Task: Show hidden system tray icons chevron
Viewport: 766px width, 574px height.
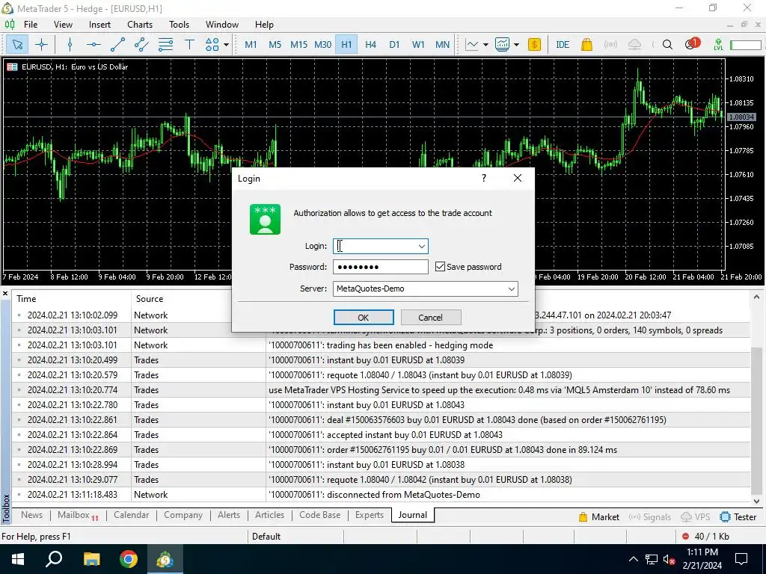Action: pyautogui.click(x=633, y=559)
